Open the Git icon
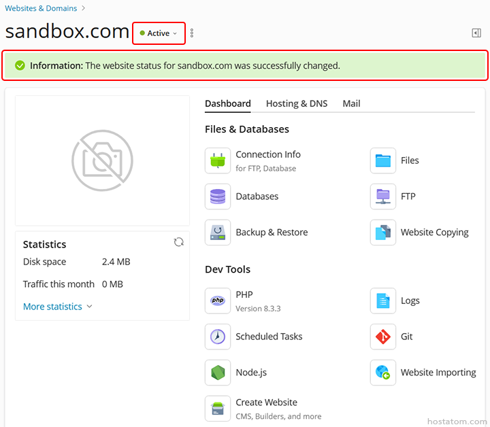Screen dimensions: 490x427 (383, 337)
